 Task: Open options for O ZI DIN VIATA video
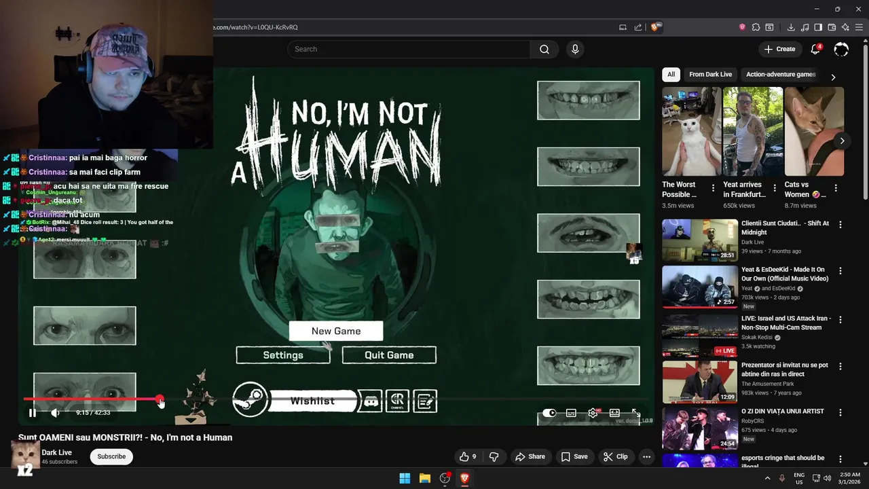coord(840,412)
